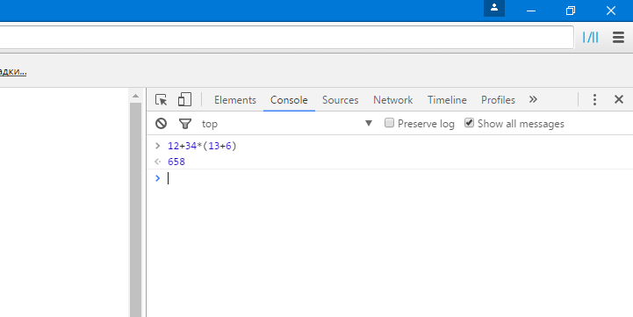633x317 pixels.
Task: Click the underlined bookmark link ending 'адки...'
Action: click(13, 71)
